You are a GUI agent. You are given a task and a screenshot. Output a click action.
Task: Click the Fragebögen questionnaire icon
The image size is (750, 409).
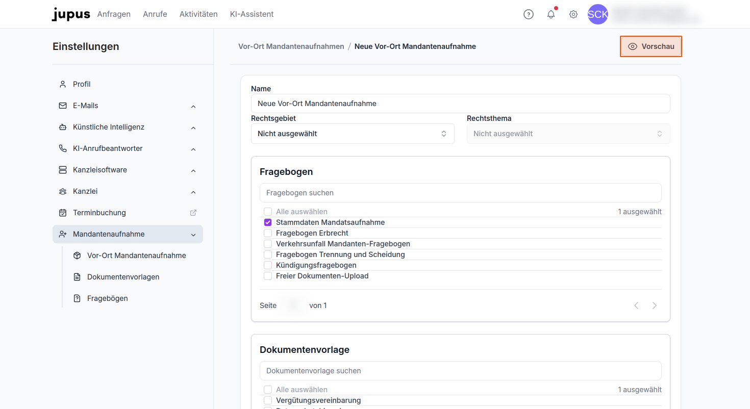point(77,298)
